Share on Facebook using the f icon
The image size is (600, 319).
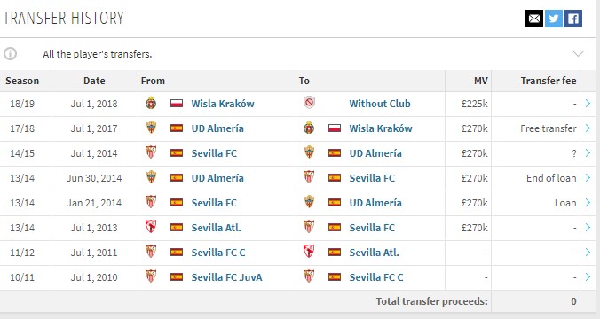point(573,19)
